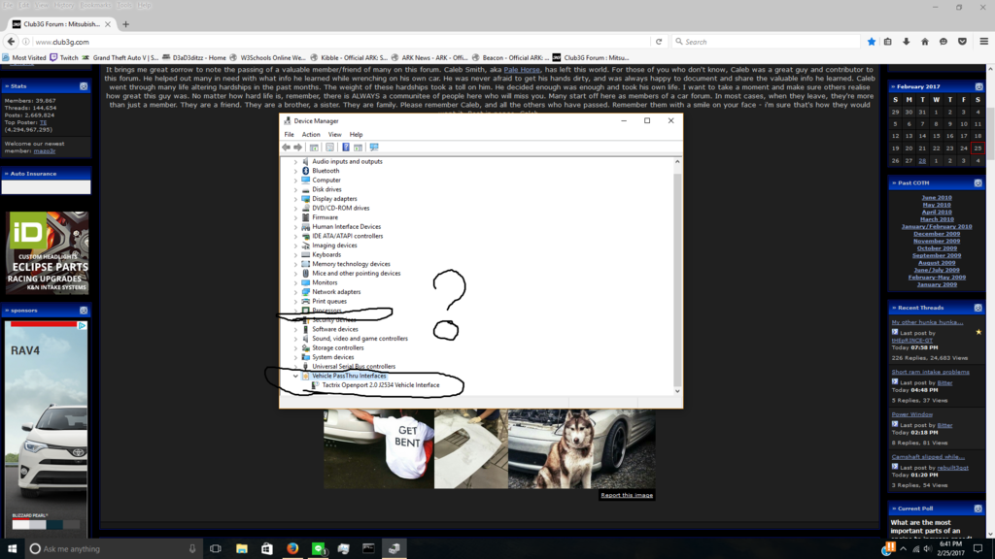Click the Firefox home icon
Image resolution: width=995 pixels, height=559 pixels.
(x=925, y=42)
